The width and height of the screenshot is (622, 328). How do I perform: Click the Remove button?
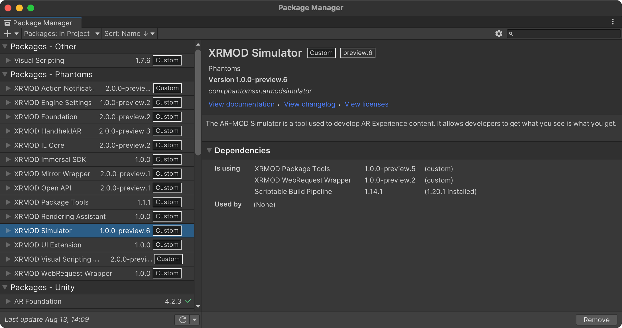click(x=596, y=320)
